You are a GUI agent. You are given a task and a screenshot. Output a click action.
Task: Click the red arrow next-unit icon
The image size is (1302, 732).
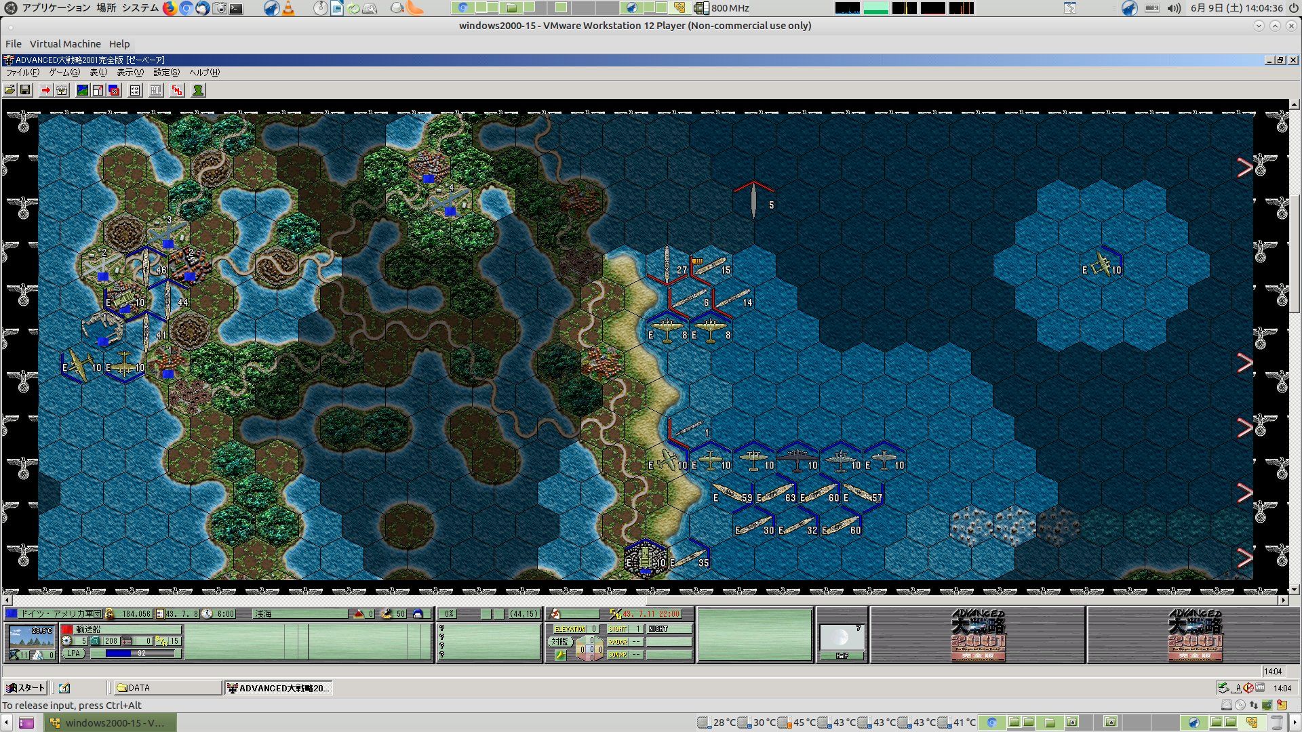tap(45, 90)
